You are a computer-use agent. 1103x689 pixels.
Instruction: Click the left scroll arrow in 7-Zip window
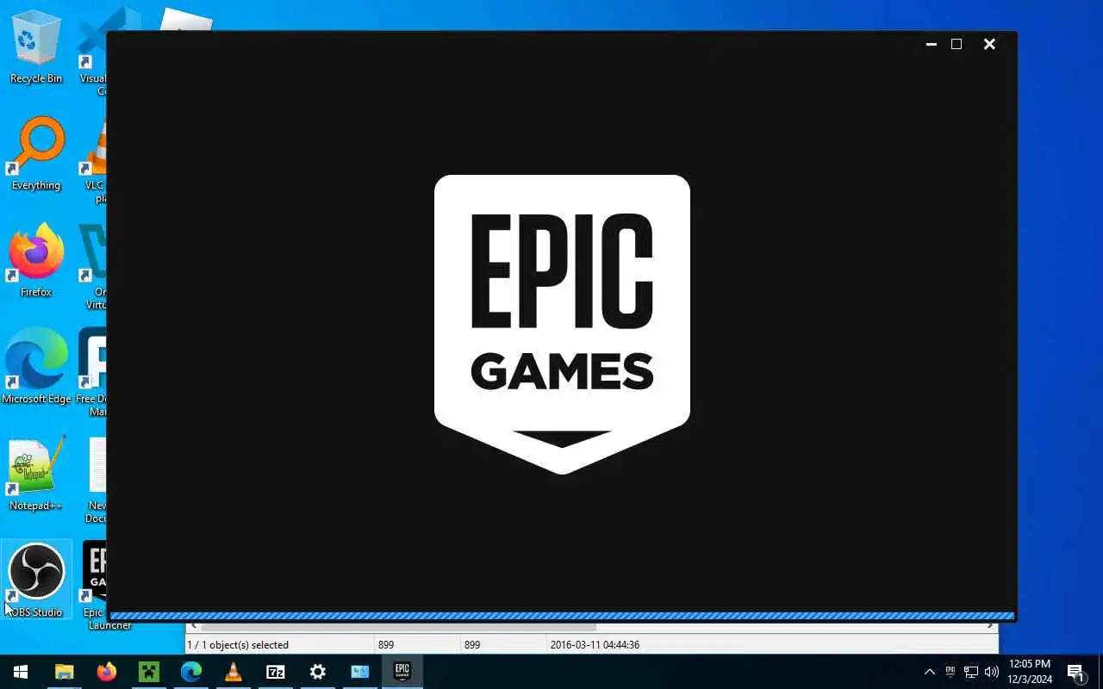click(193, 626)
